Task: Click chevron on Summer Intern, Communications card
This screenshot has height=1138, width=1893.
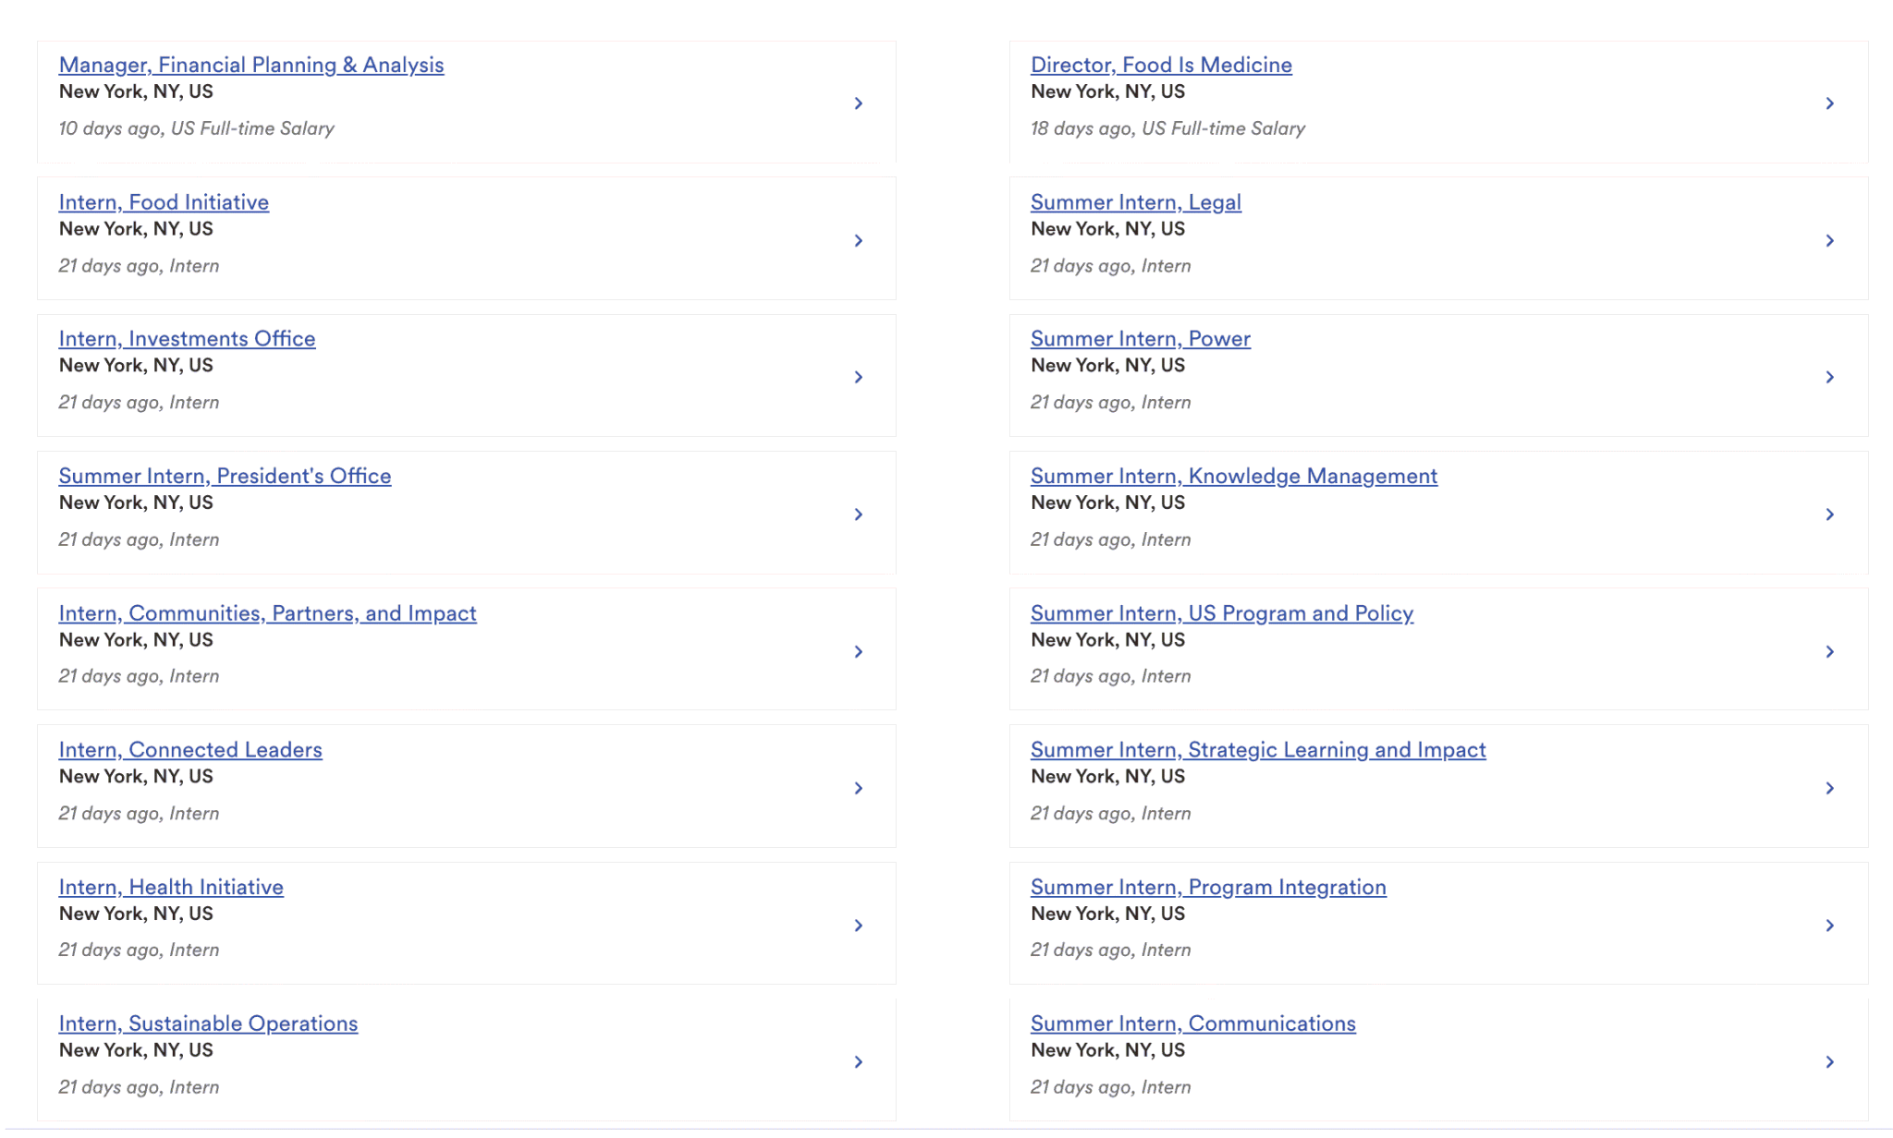Action: 1830,1062
